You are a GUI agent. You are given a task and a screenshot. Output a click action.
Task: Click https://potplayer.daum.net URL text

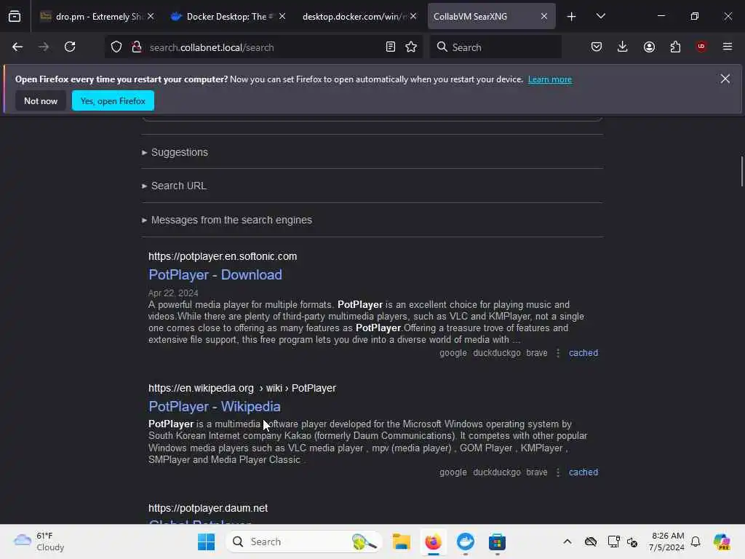coord(208,508)
